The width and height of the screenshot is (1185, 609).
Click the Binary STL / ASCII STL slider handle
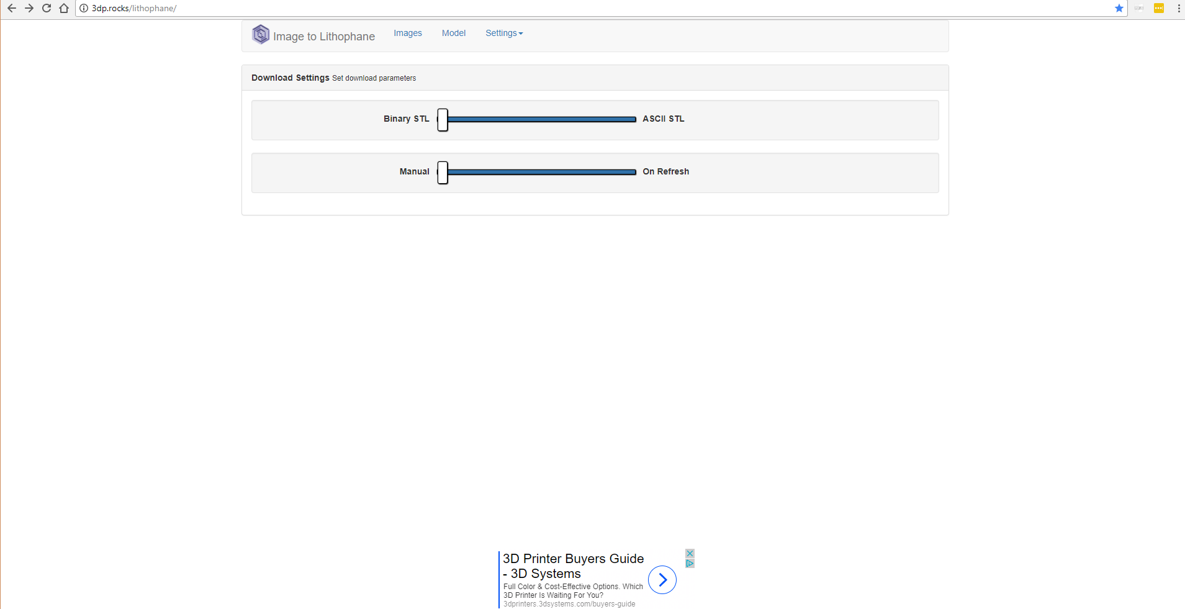(x=443, y=120)
